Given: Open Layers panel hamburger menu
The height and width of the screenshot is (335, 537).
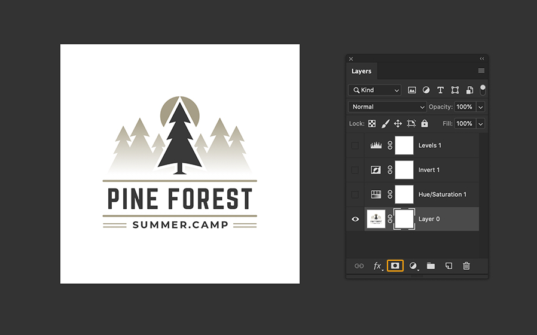Looking at the screenshot, I should 481,71.
